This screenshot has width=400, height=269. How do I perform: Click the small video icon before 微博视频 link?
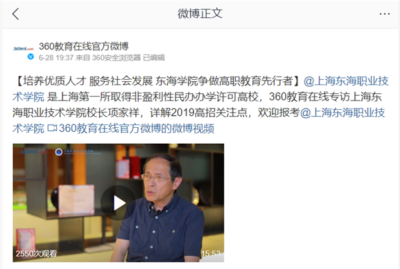(x=52, y=128)
